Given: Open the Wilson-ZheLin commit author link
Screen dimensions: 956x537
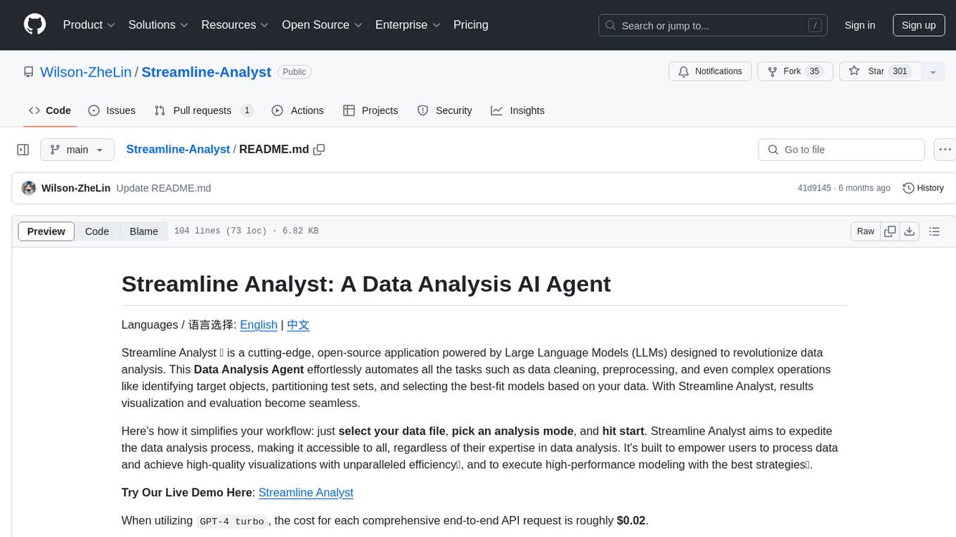Looking at the screenshot, I should [76, 188].
